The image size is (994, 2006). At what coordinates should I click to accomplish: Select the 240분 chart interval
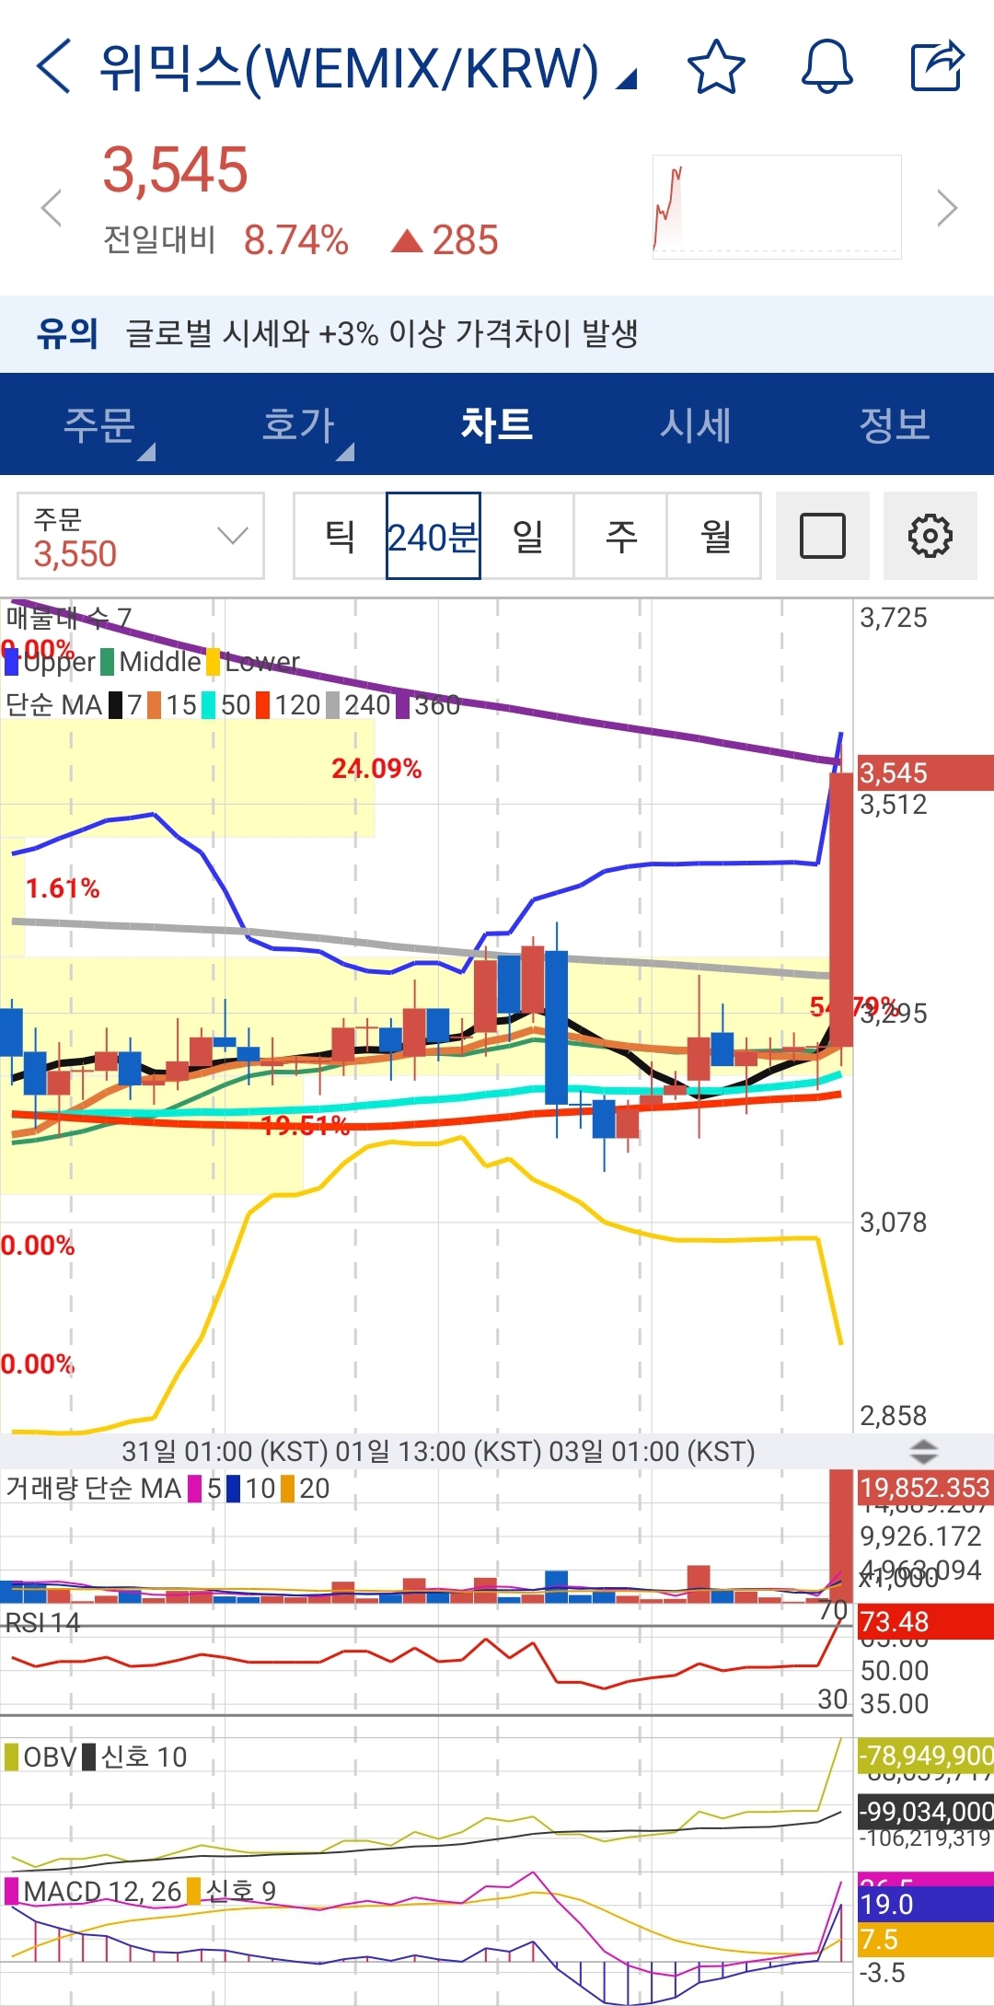433,536
